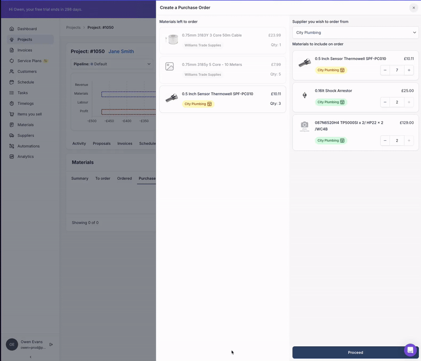The width and height of the screenshot is (421, 361).
Task: Expand the City Plumbing supplier dropdown
Action: 355,33
